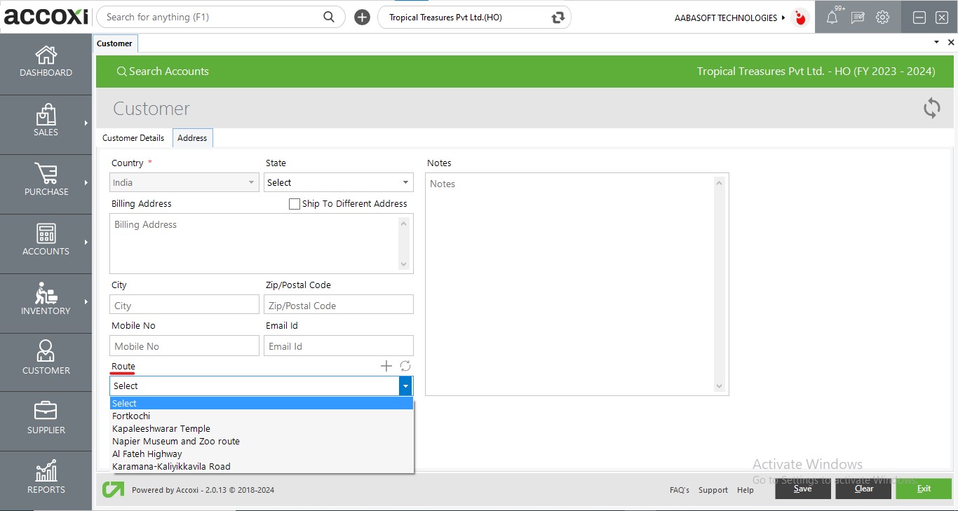
Task: Open the FAQ's link in footer
Action: [679, 490]
